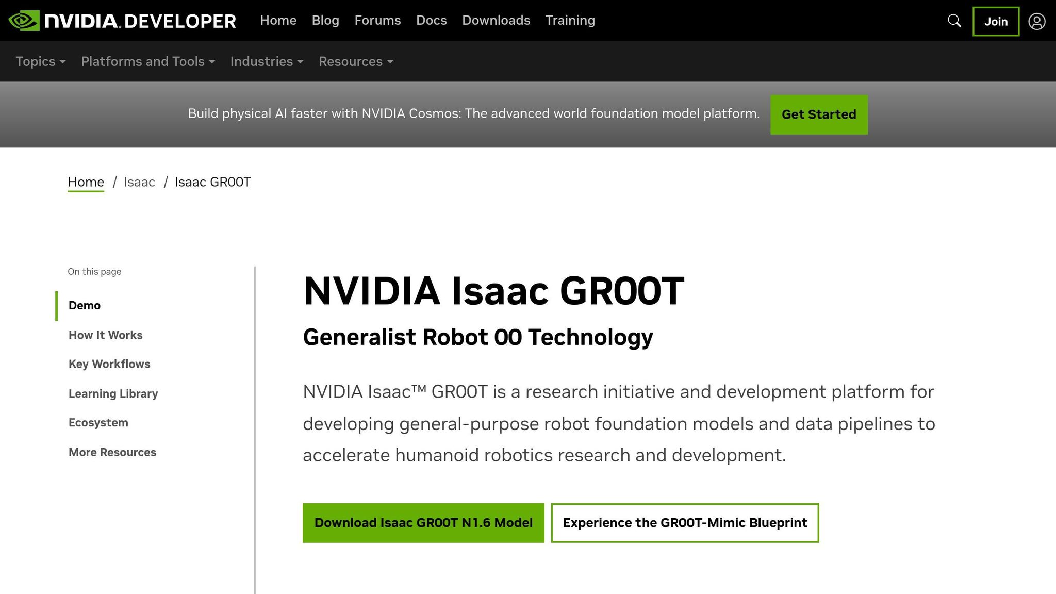Image resolution: width=1056 pixels, height=594 pixels.
Task: Open the Docs page
Action: point(431,21)
